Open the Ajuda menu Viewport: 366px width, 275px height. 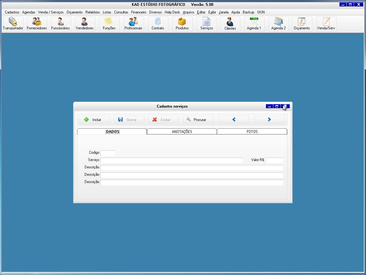(x=236, y=12)
